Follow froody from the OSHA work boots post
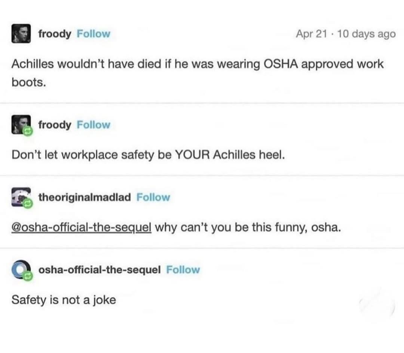404x353 pixels. coord(94,34)
